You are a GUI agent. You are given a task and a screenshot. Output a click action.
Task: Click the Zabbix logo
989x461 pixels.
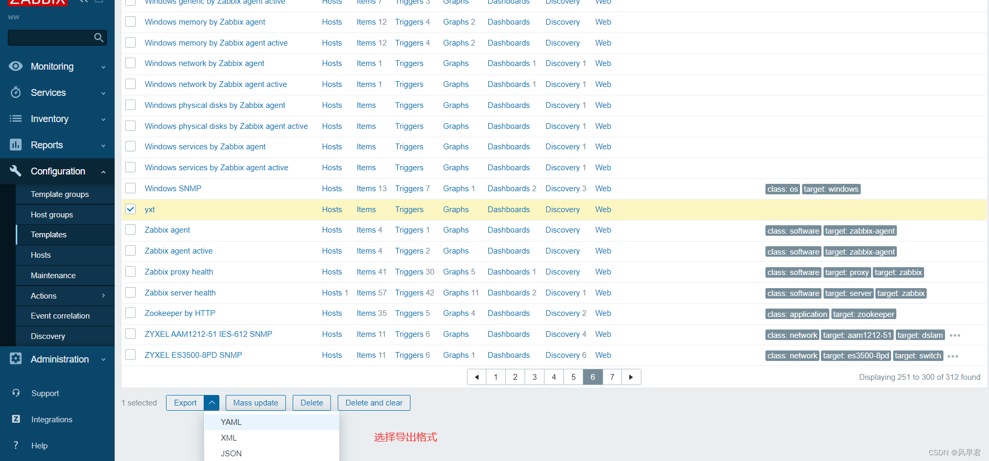point(38,2)
